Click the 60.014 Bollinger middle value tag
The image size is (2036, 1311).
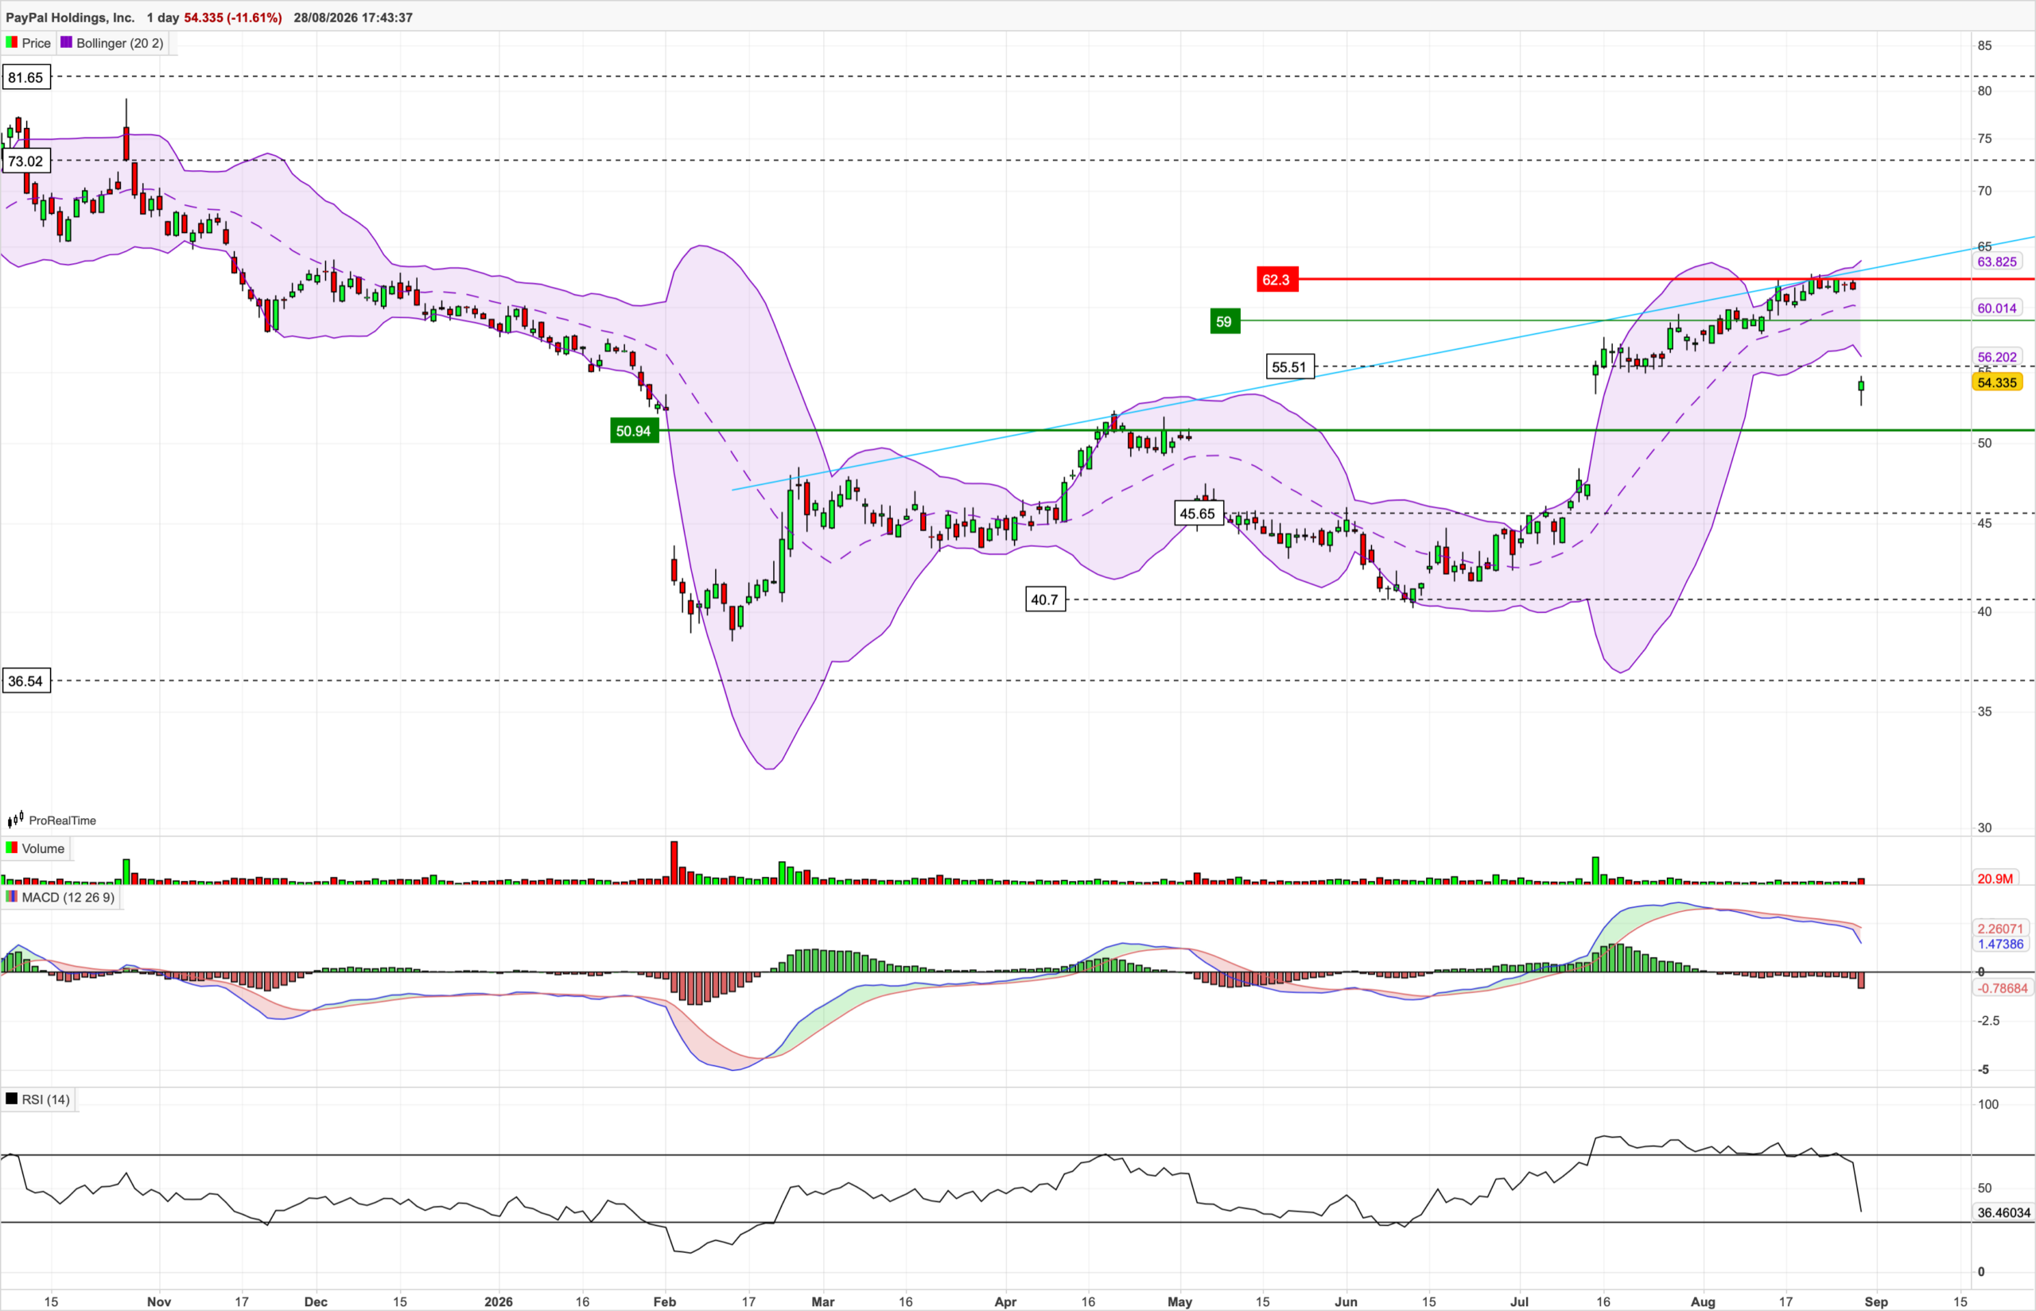[1998, 308]
